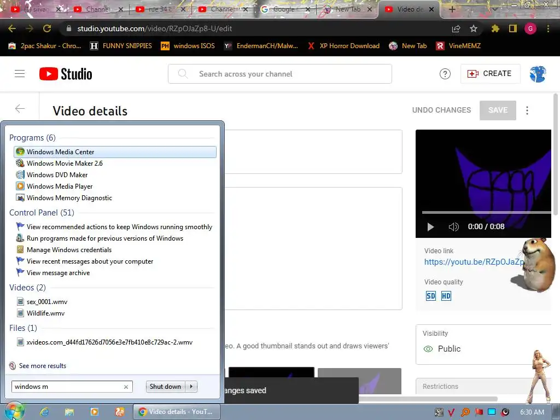Click the CREATE button

point(490,74)
